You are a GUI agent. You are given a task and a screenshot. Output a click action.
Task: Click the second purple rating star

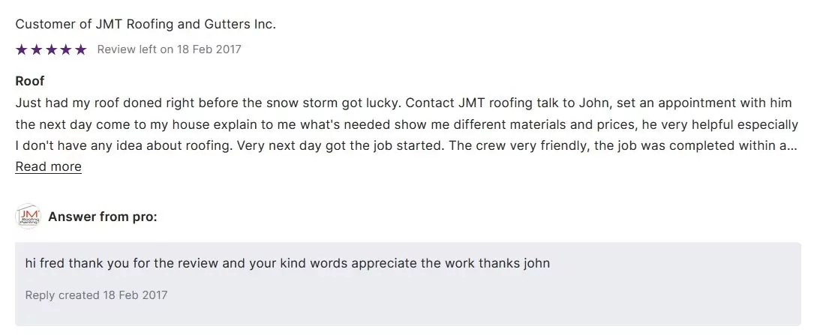(x=36, y=49)
